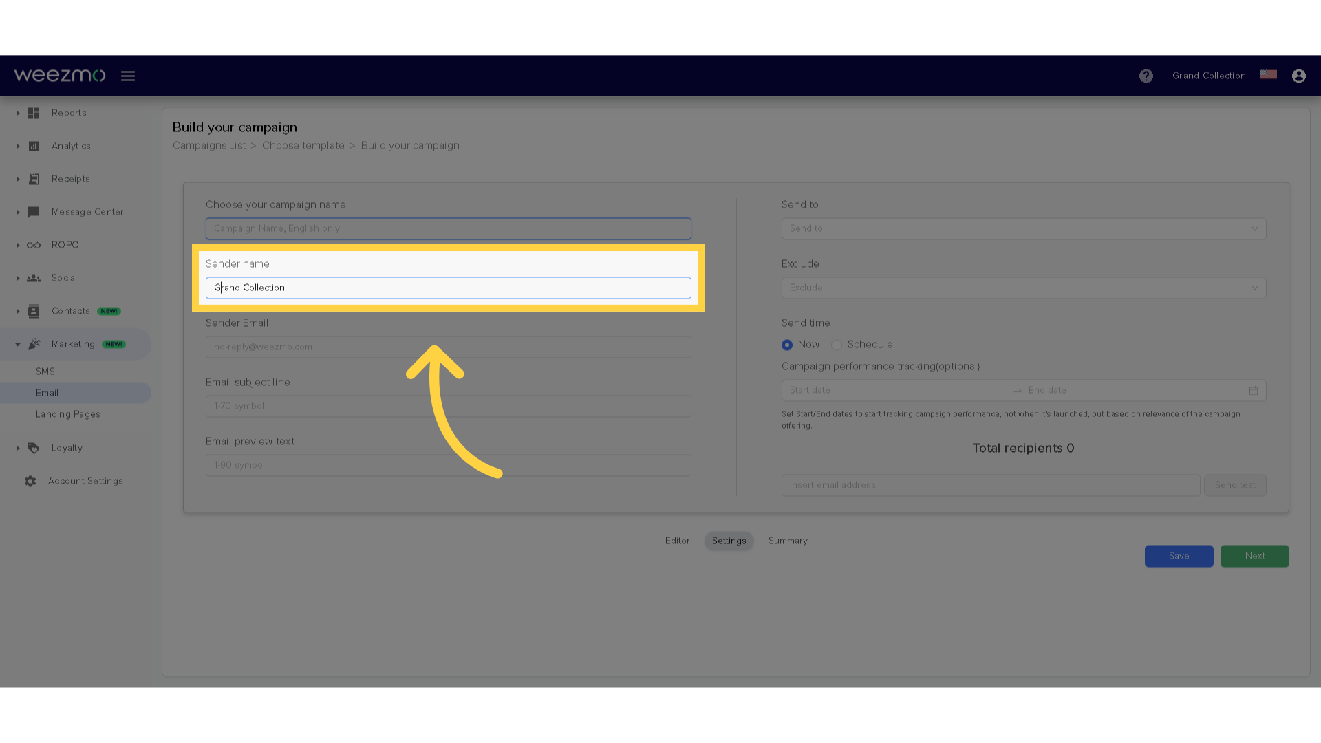Image resolution: width=1321 pixels, height=743 pixels.
Task: Open the calendar icon in date range
Action: 1254,390
